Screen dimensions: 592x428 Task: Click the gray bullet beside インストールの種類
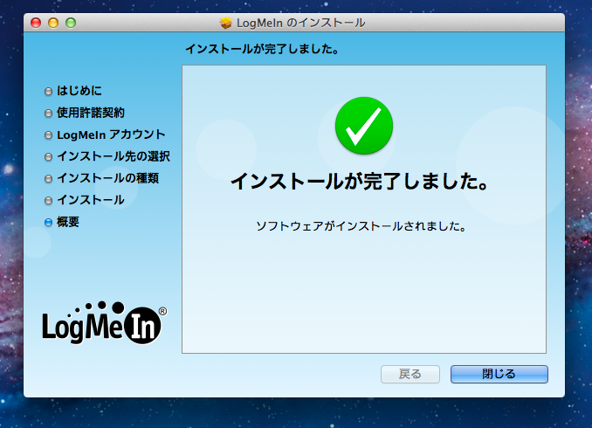pos(48,179)
